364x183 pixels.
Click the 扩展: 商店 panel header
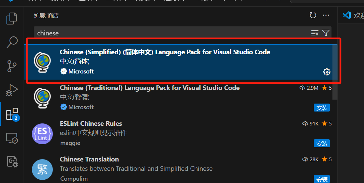(x=46, y=16)
